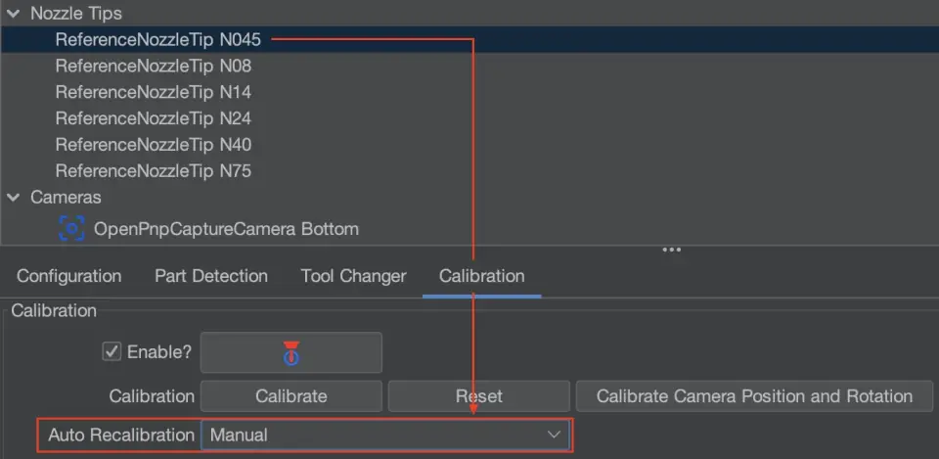Collapse the Cameras tree section
939x459 pixels.
[x=14, y=197]
